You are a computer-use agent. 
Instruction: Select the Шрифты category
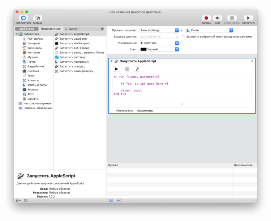click(33, 99)
